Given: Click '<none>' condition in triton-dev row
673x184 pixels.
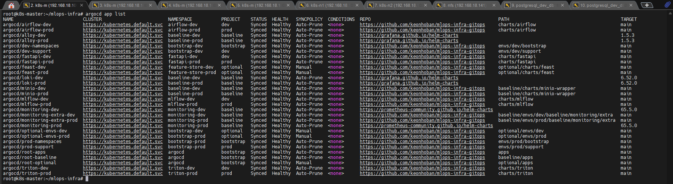Looking at the screenshot, I should pyautogui.click(x=336, y=168).
